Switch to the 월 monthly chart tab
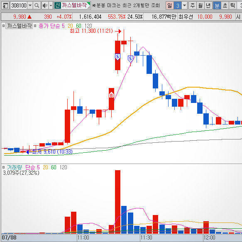The image size is (242, 242). [x=200, y=5]
